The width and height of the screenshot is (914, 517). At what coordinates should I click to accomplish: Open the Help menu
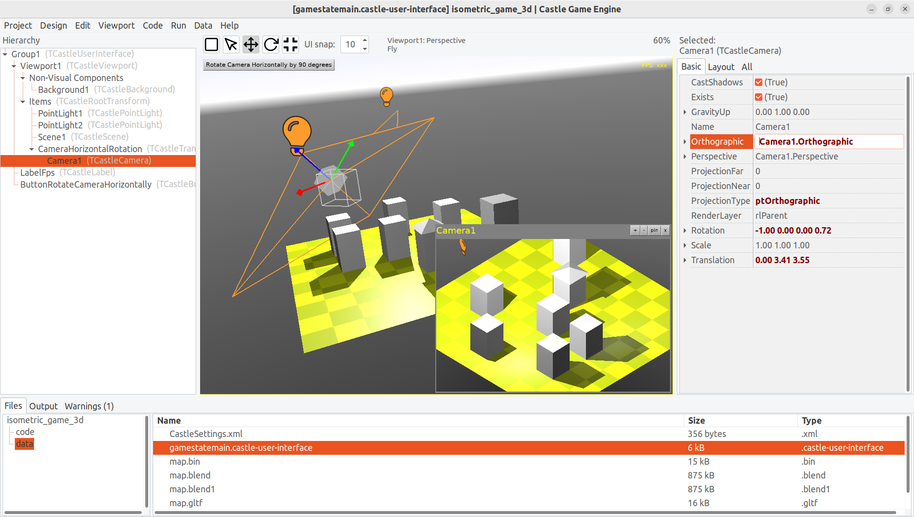229,26
